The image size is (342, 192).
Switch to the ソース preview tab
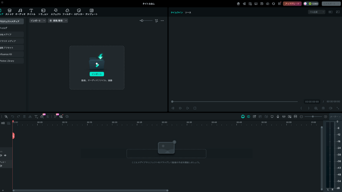pyautogui.click(x=188, y=12)
